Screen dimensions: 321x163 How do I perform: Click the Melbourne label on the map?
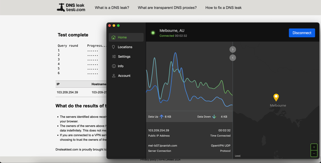pyautogui.click(x=278, y=106)
